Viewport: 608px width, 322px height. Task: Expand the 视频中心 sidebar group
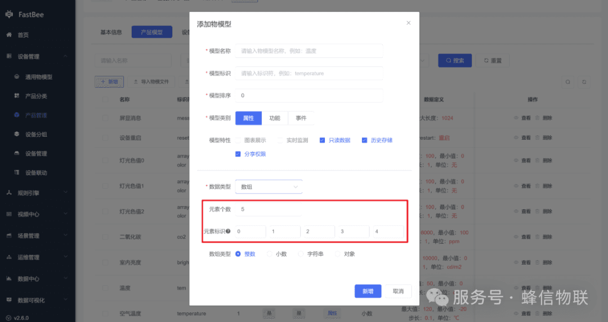point(65,214)
